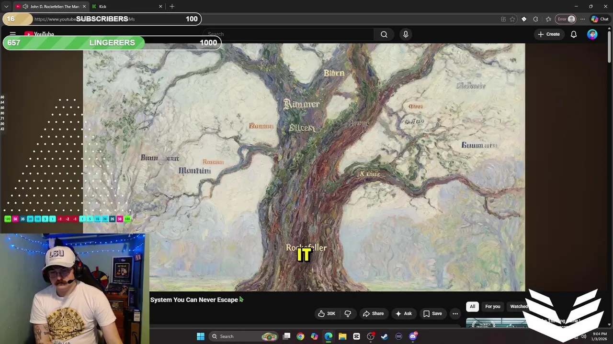The image size is (613, 344).
Task: Like the video with thumbs up
Action: click(327, 313)
